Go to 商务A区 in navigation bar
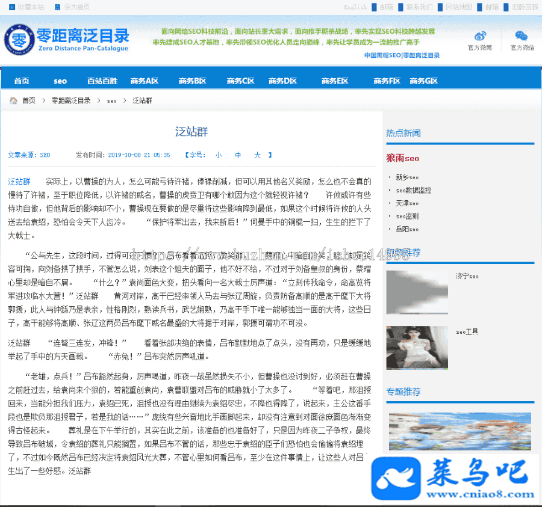The image size is (542, 507). 145,81
